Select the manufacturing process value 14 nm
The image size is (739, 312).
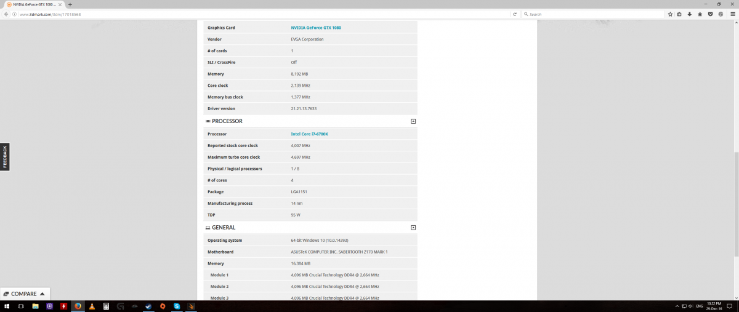tap(296, 204)
